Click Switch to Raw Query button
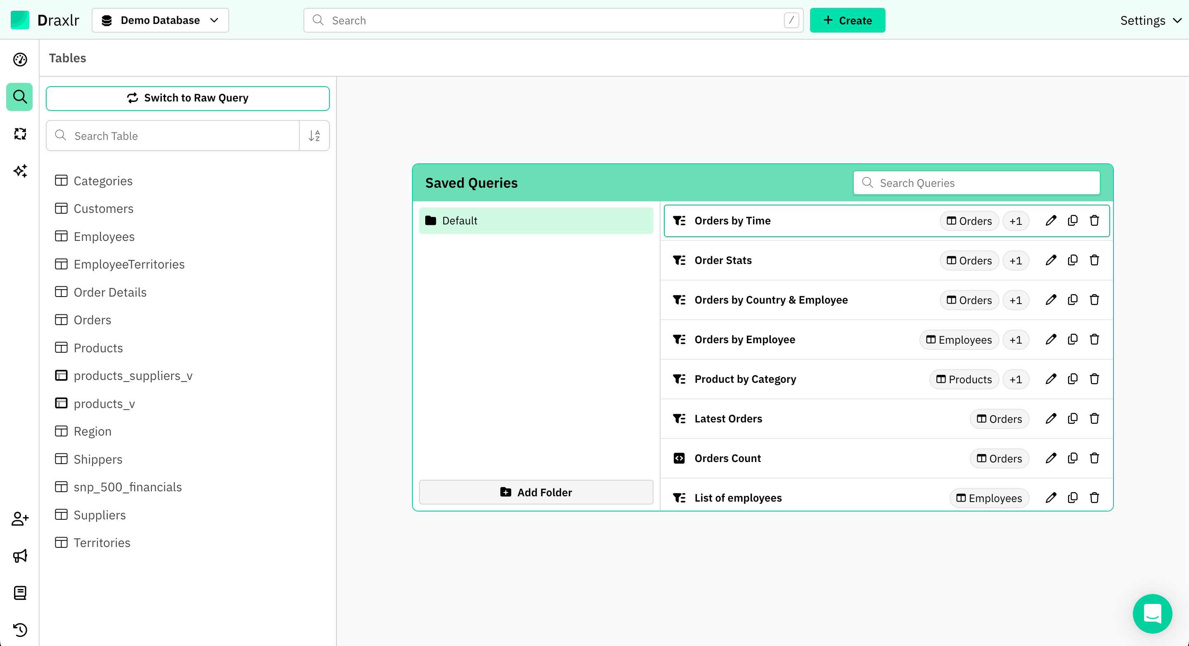Screen dimensions: 1189x646 [187, 98]
